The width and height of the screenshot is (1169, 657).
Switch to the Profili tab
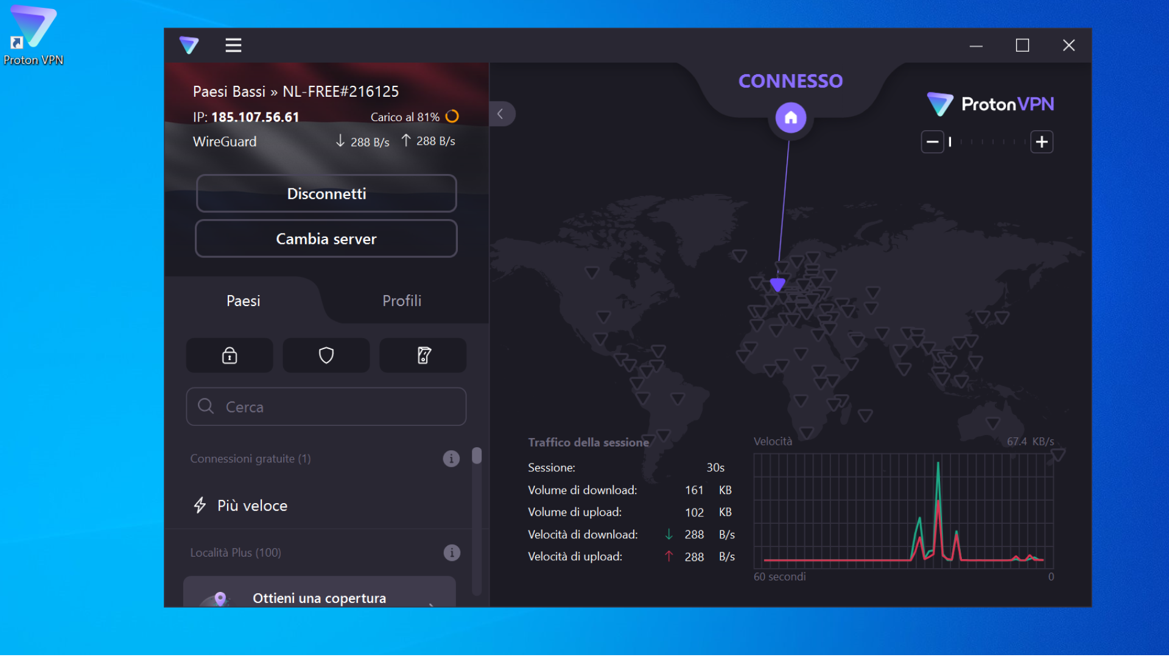[x=402, y=301]
